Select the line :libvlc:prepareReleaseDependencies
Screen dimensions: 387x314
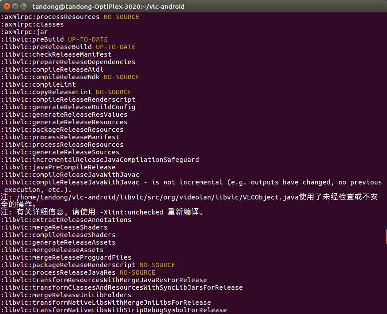click(x=68, y=62)
